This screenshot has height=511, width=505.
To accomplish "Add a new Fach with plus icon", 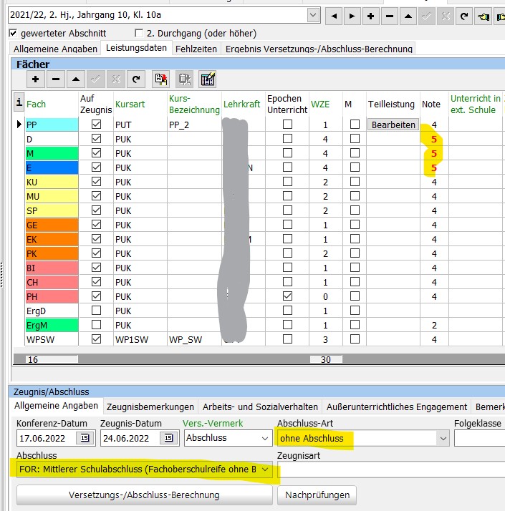I will (36, 79).
